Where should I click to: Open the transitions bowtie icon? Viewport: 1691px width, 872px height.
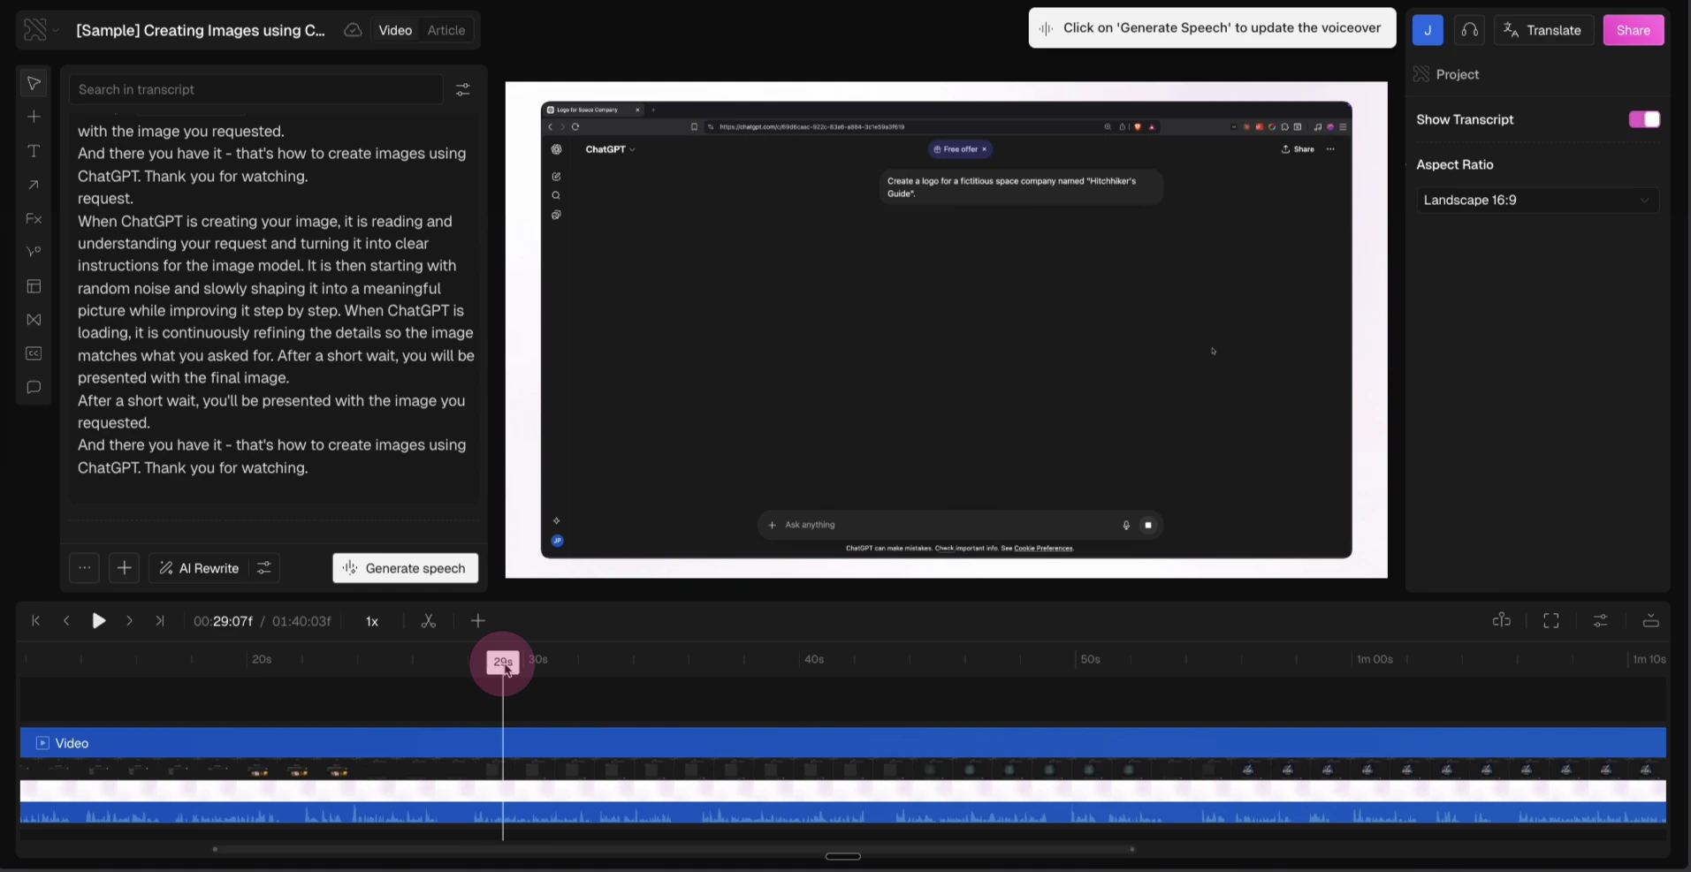34,320
